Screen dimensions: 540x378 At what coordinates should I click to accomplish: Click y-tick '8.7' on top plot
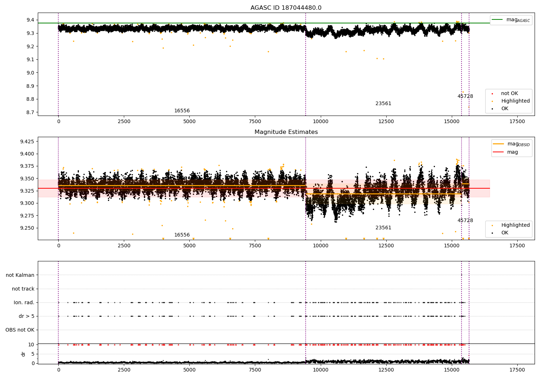click(x=31, y=112)
